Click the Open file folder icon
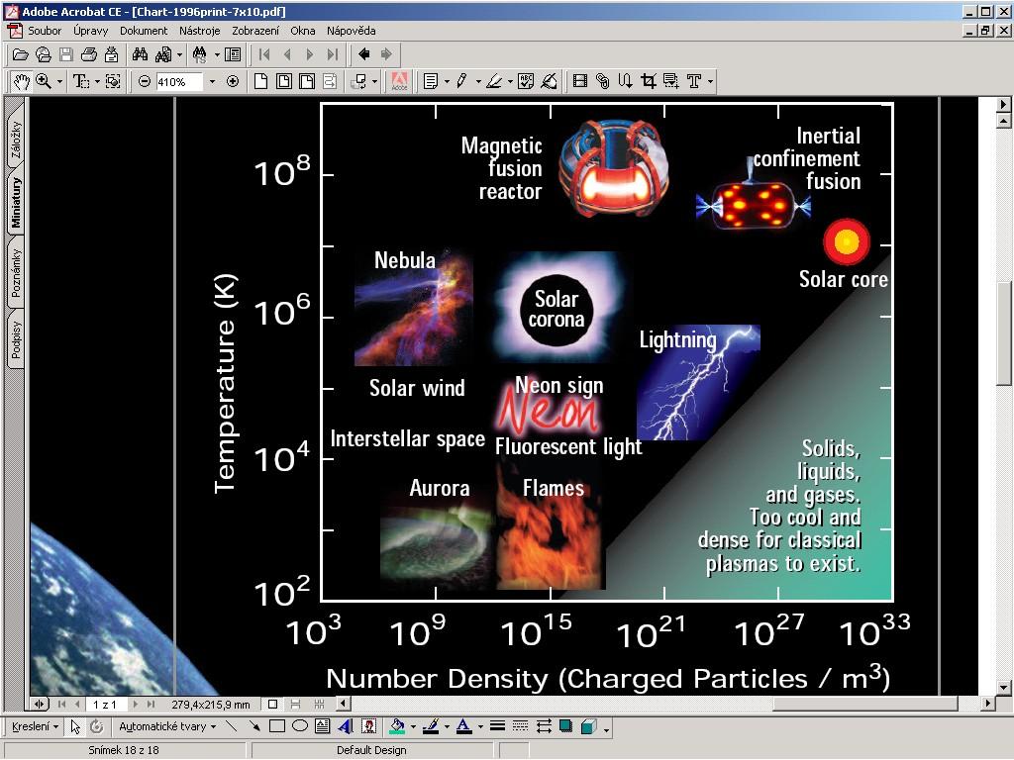 [20, 55]
